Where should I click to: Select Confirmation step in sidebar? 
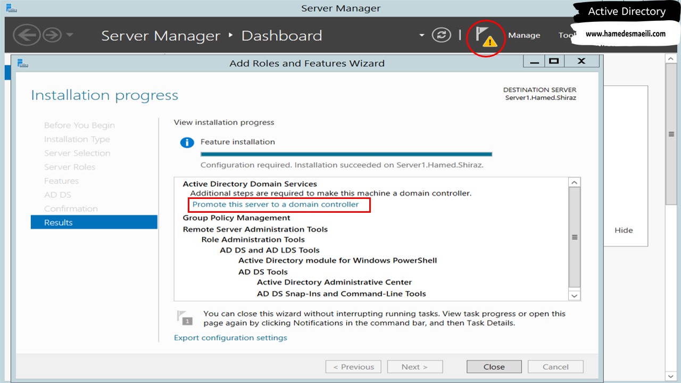(71, 209)
